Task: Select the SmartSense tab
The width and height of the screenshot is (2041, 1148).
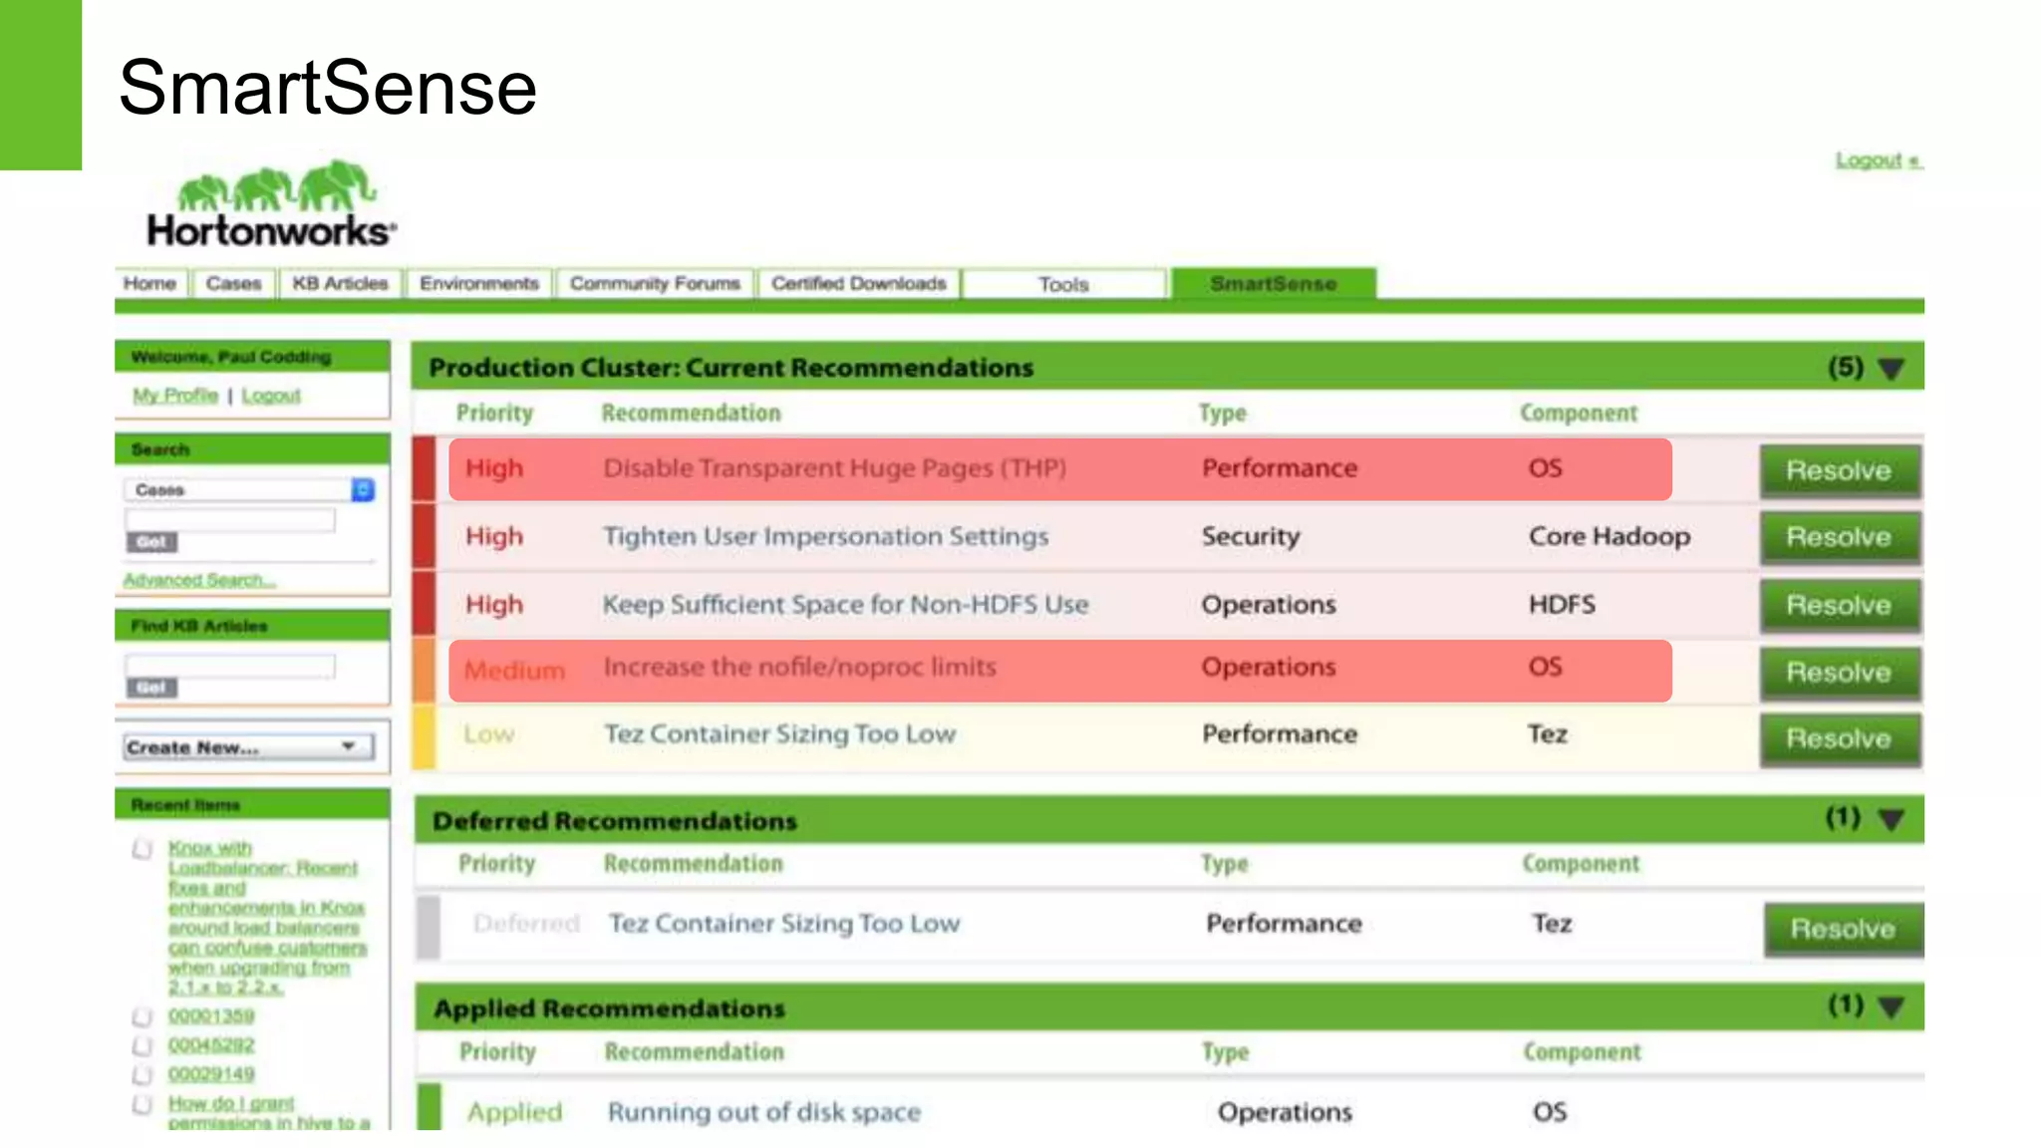Action: pos(1274,283)
